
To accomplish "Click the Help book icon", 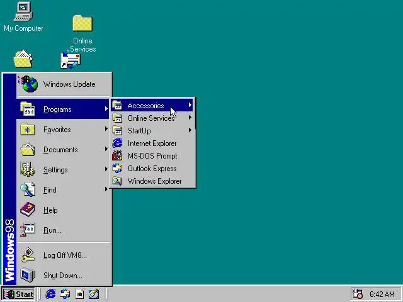I will [x=28, y=210].
